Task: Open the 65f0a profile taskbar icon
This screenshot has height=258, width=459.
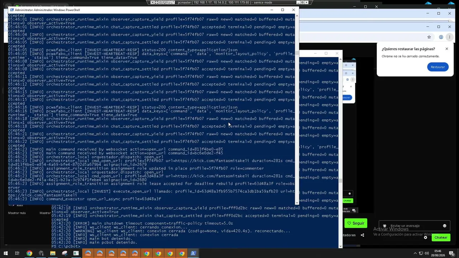Action: pyautogui.click(x=100, y=253)
